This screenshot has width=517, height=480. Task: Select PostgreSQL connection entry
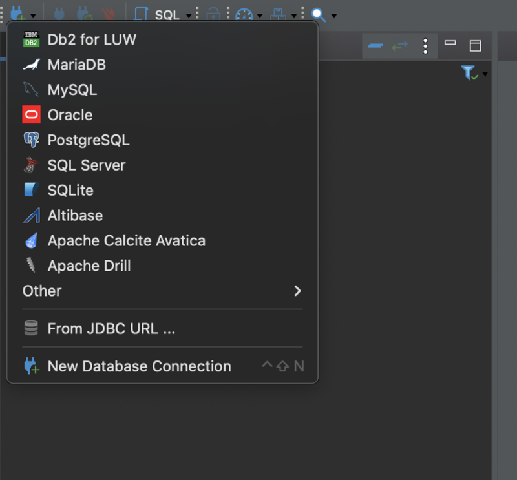[x=162, y=140]
